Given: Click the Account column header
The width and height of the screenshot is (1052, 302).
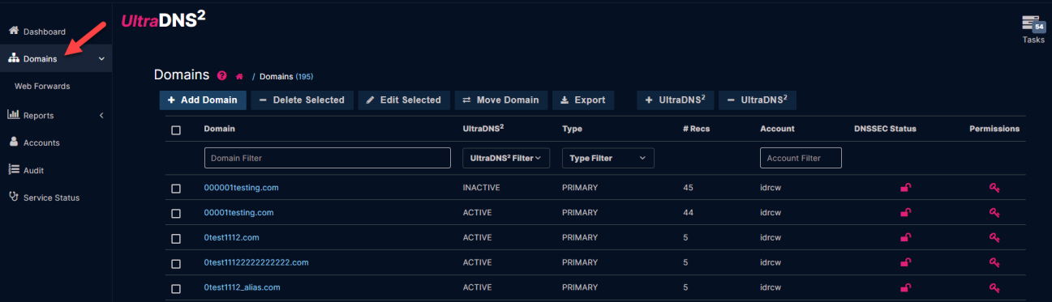Looking at the screenshot, I should coord(777,129).
